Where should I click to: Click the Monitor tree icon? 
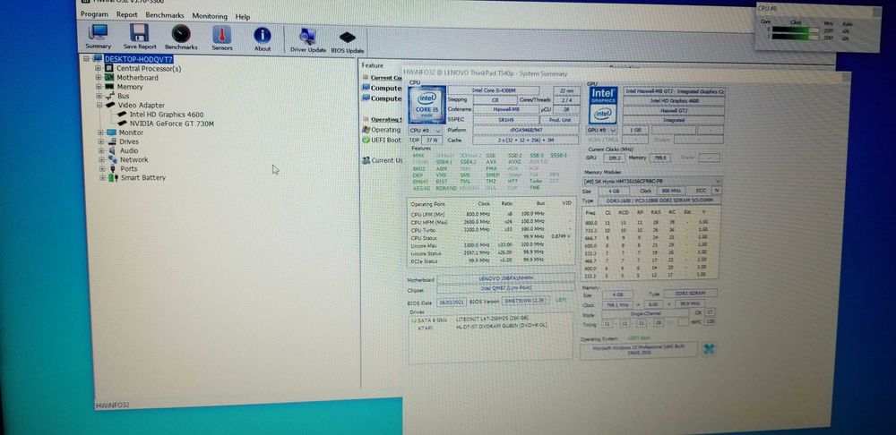(x=111, y=132)
